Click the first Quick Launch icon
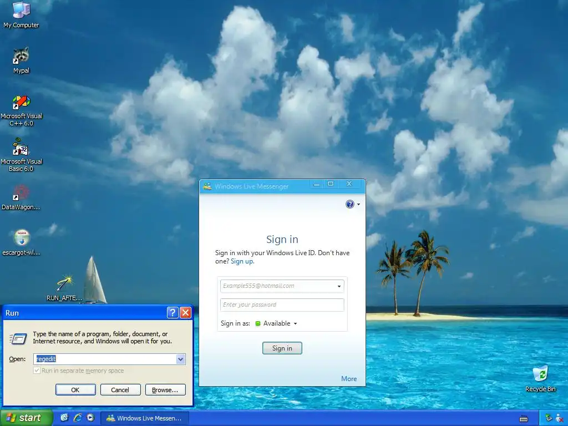The height and width of the screenshot is (426, 568). click(64, 418)
